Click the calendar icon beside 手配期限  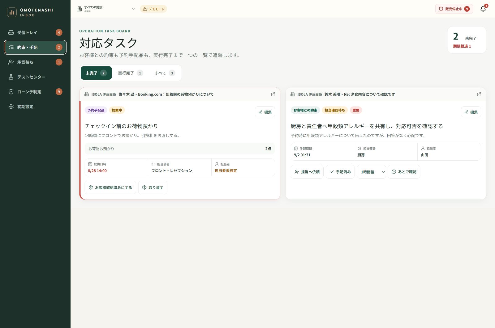pyautogui.click(x=296, y=148)
